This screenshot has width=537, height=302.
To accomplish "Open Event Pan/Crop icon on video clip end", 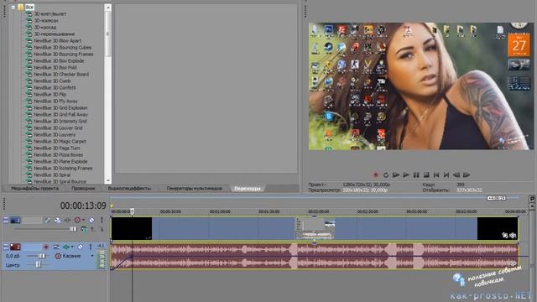I will pos(505,235).
